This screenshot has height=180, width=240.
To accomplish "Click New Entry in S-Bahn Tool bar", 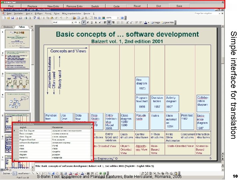I will (x=53, y=6).
